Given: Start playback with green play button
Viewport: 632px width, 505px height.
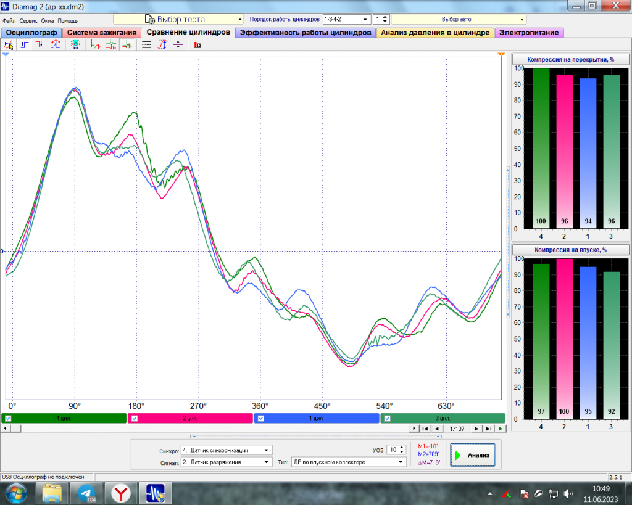Looking at the screenshot, I should tap(500, 429).
